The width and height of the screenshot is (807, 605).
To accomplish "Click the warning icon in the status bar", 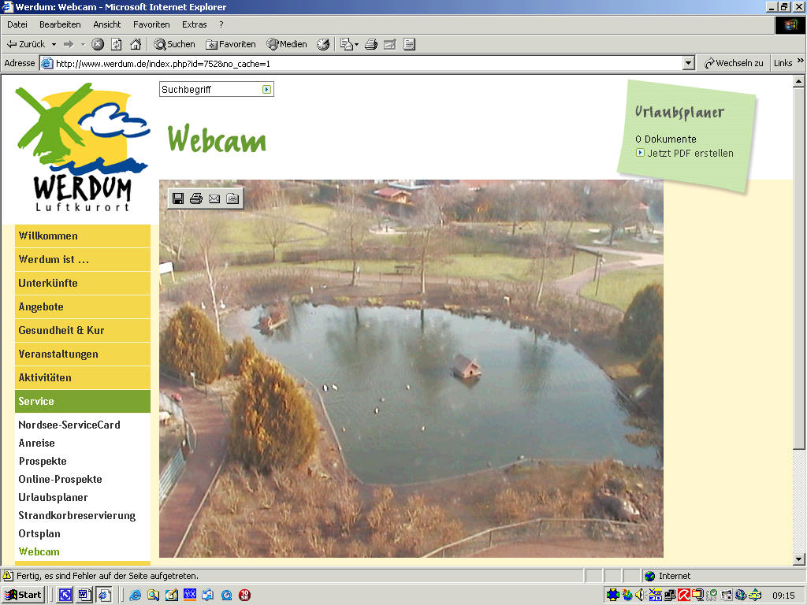I will click(8, 576).
